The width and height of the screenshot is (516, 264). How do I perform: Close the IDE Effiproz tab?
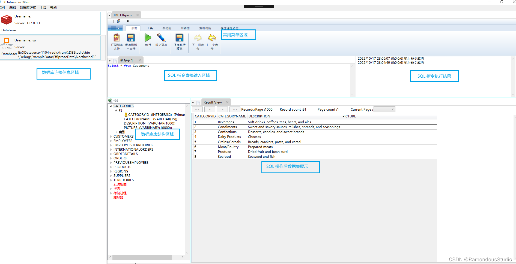pos(138,15)
